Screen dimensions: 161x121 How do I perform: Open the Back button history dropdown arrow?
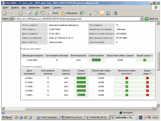[16, 13]
